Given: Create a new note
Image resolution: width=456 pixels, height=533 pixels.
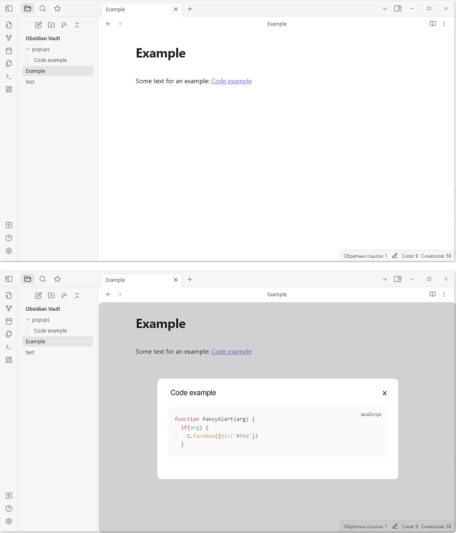Looking at the screenshot, I should point(38,24).
